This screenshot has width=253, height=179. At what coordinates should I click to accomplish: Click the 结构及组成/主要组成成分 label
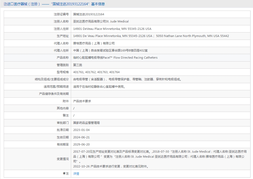52,79
